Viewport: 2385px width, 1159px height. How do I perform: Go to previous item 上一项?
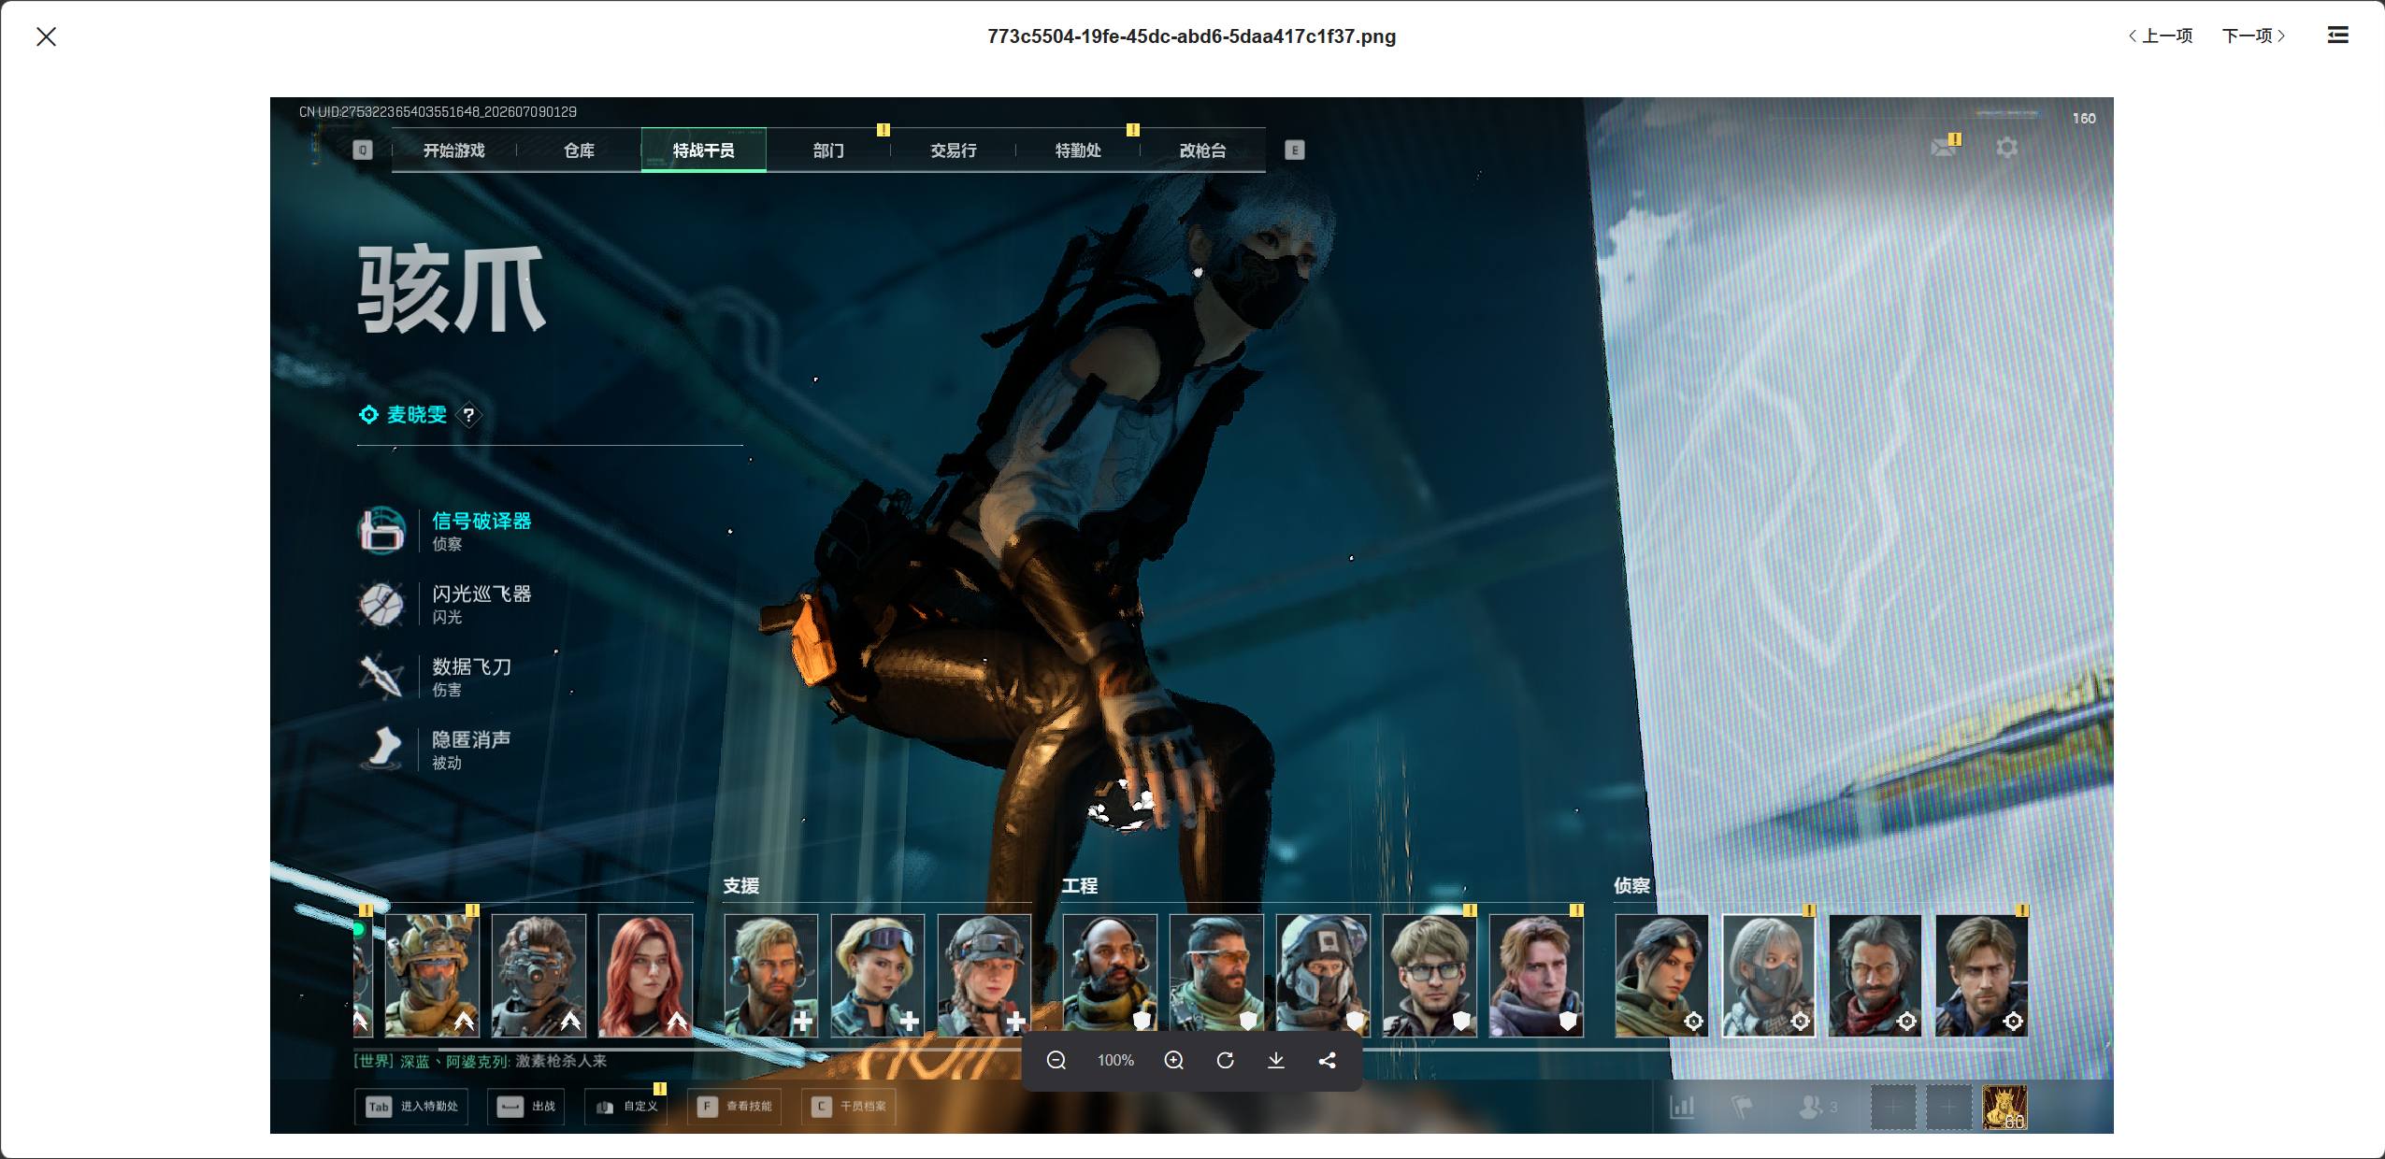(2160, 36)
